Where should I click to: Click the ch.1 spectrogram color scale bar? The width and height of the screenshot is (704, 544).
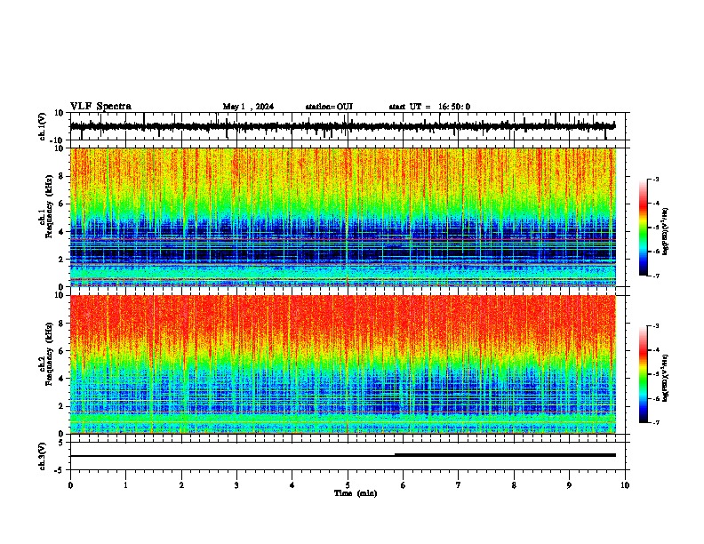pos(643,228)
